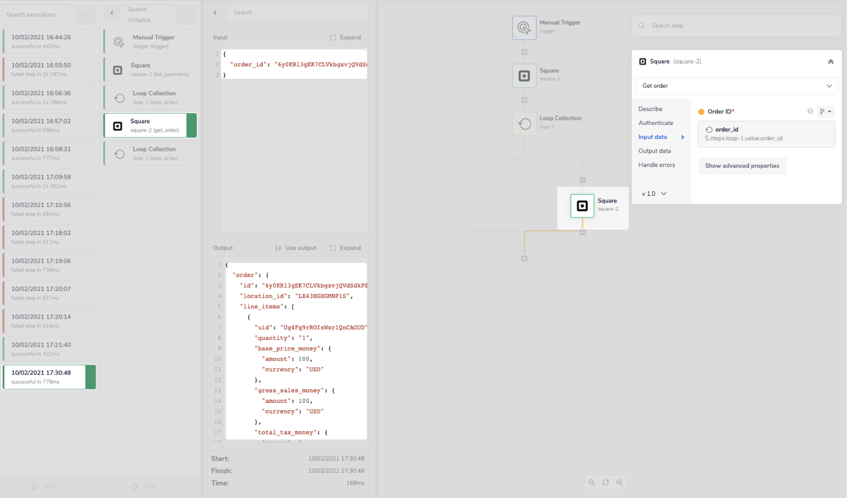Select the Manual Trigger step icon on canvas
The width and height of the screenshot is (847, 498).
coord(524,28)
